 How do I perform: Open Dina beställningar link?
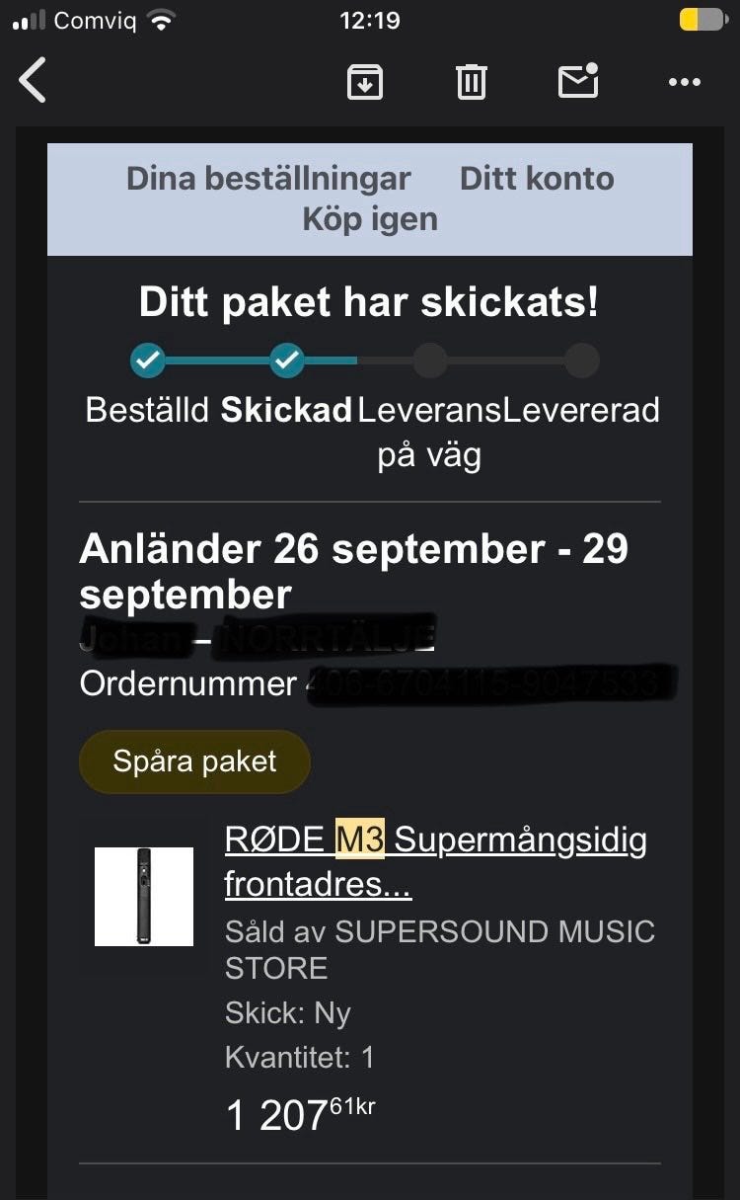268,179
